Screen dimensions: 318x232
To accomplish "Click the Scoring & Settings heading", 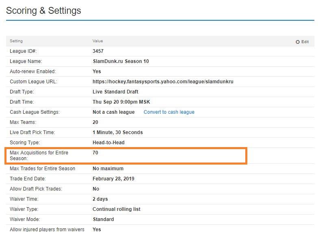I will (43, 11).
